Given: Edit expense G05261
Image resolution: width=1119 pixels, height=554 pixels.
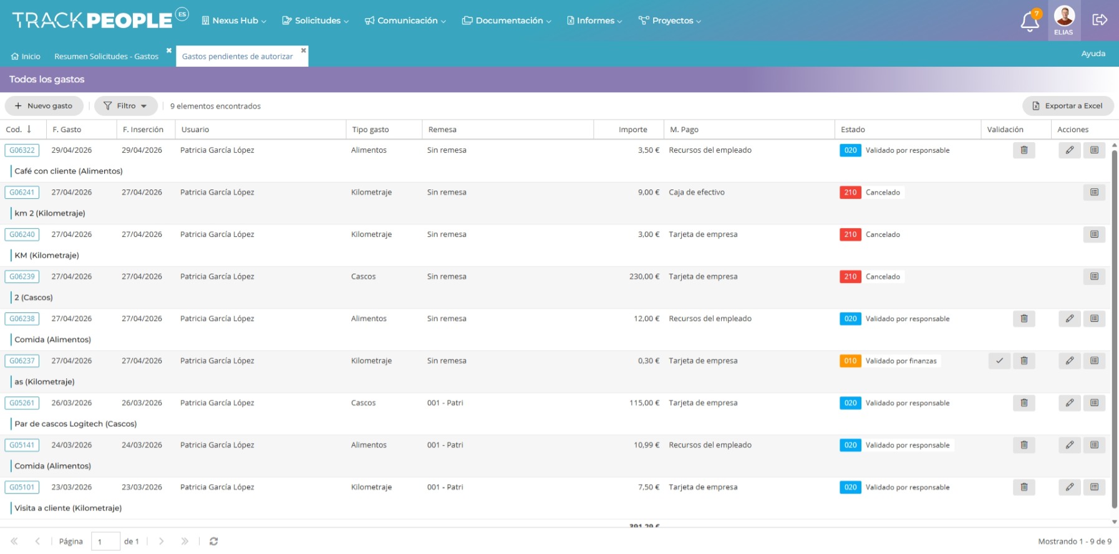Looking at the screenshot, I should pyautogui.click(x=1069, y=403).
